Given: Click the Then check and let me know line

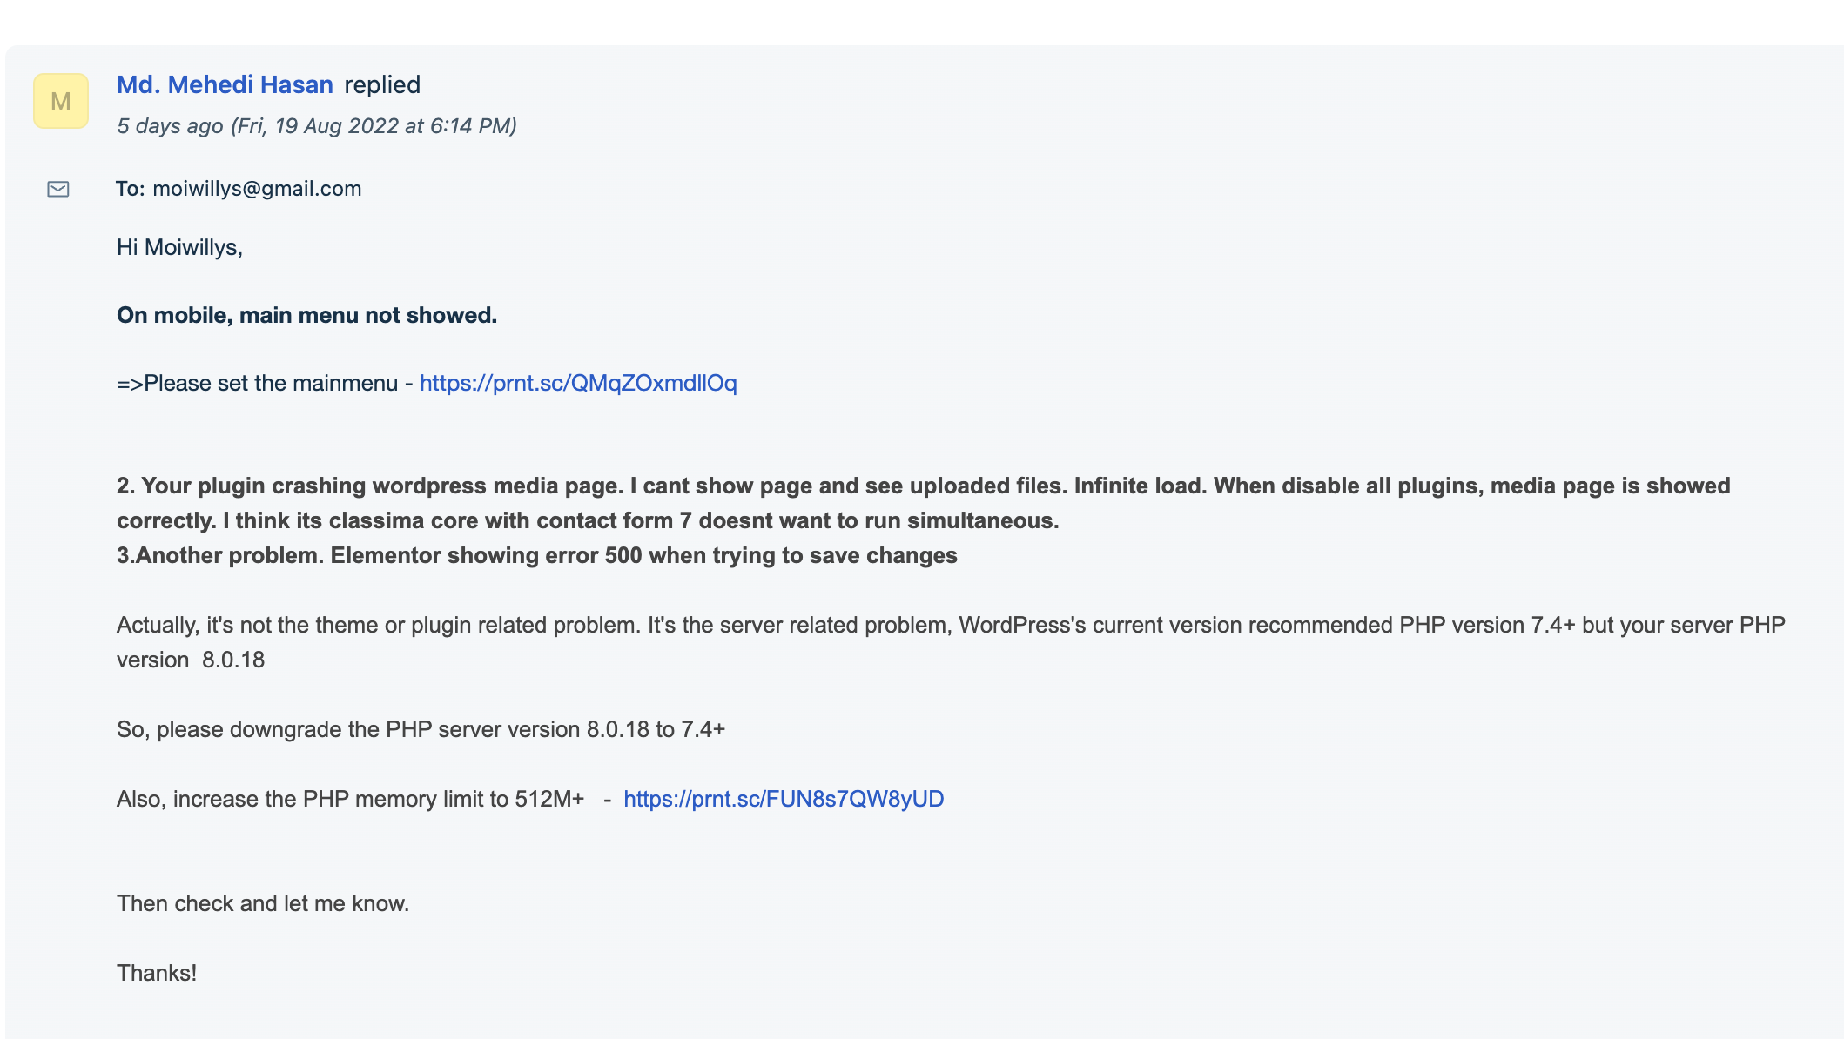Looking at the screenshot, I should [x=263, y=903].
